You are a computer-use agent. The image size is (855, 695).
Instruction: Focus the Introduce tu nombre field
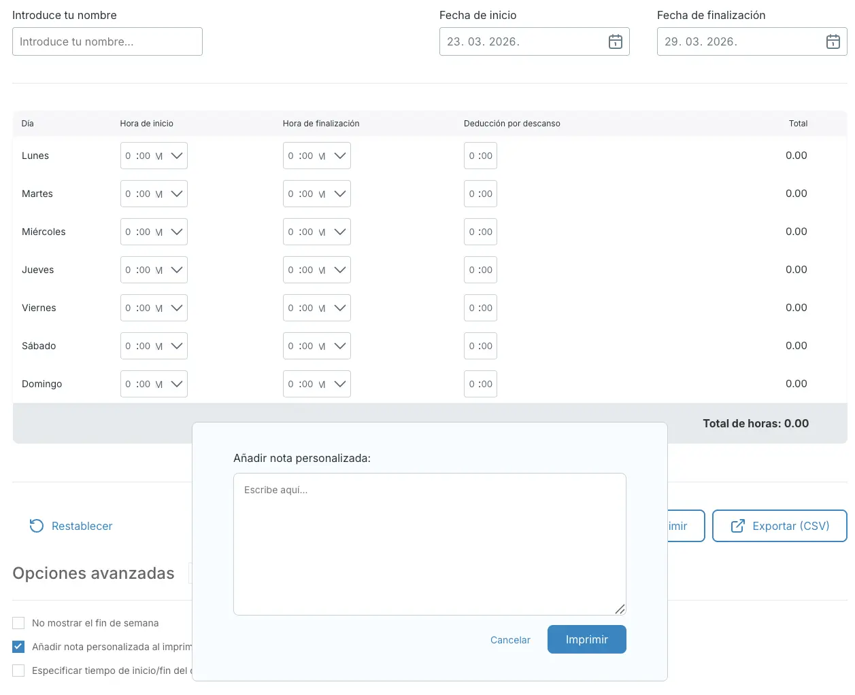[107, 41]
